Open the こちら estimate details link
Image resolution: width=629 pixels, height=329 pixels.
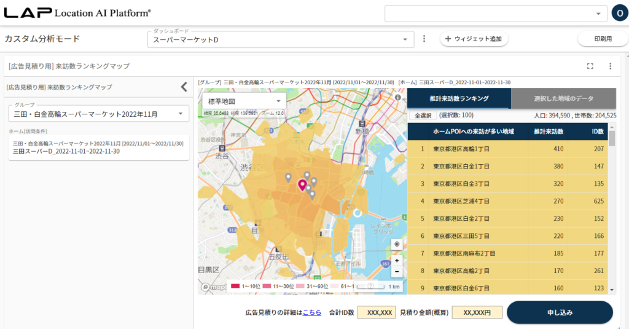[311, 312]
